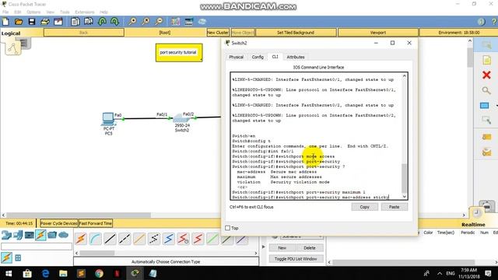Open Google Chrome from the taskbar
Image resolution: width=498 pixels, height=280 pixels.
point(99,273)
